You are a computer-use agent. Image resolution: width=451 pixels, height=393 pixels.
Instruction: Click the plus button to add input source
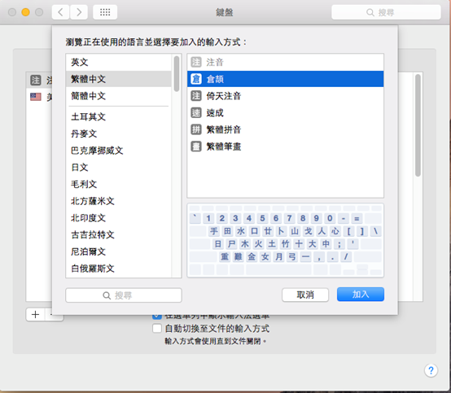pos(35,315)
